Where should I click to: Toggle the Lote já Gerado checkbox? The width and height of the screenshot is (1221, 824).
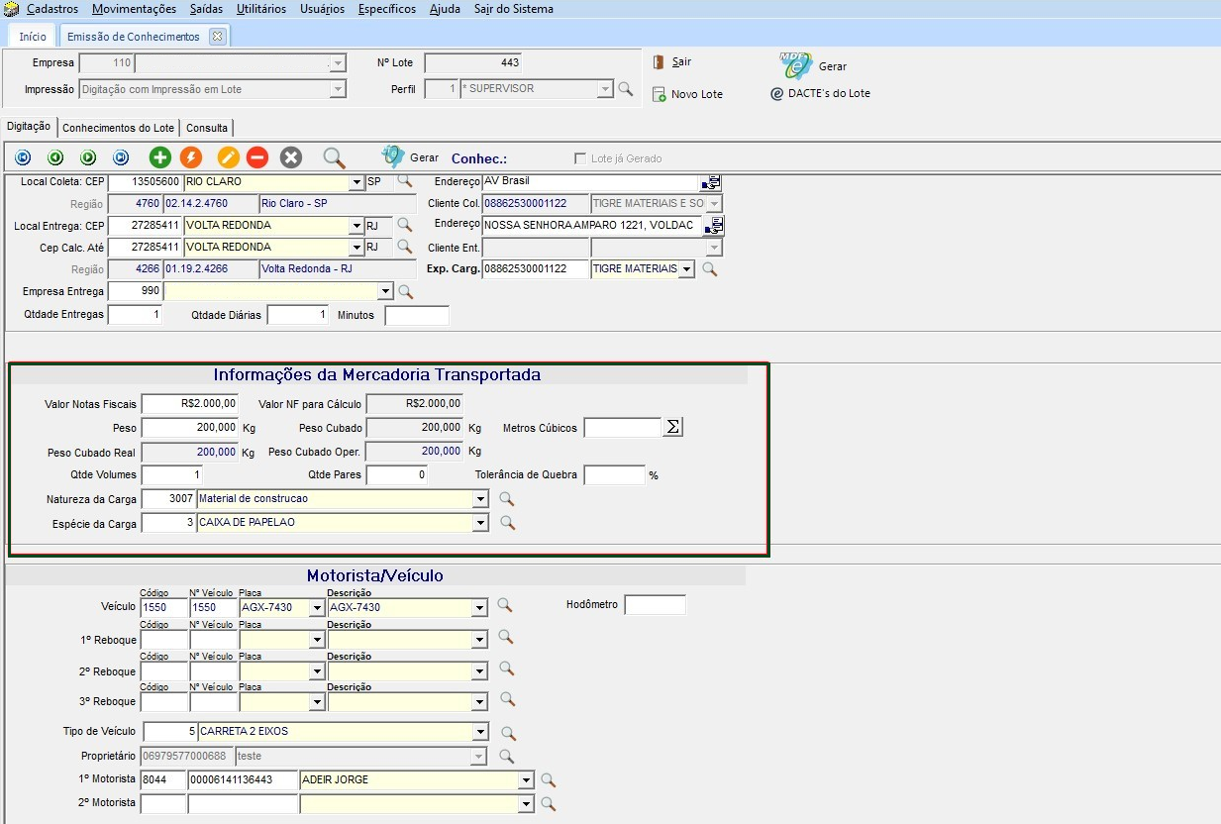click(x=580, y=158)
